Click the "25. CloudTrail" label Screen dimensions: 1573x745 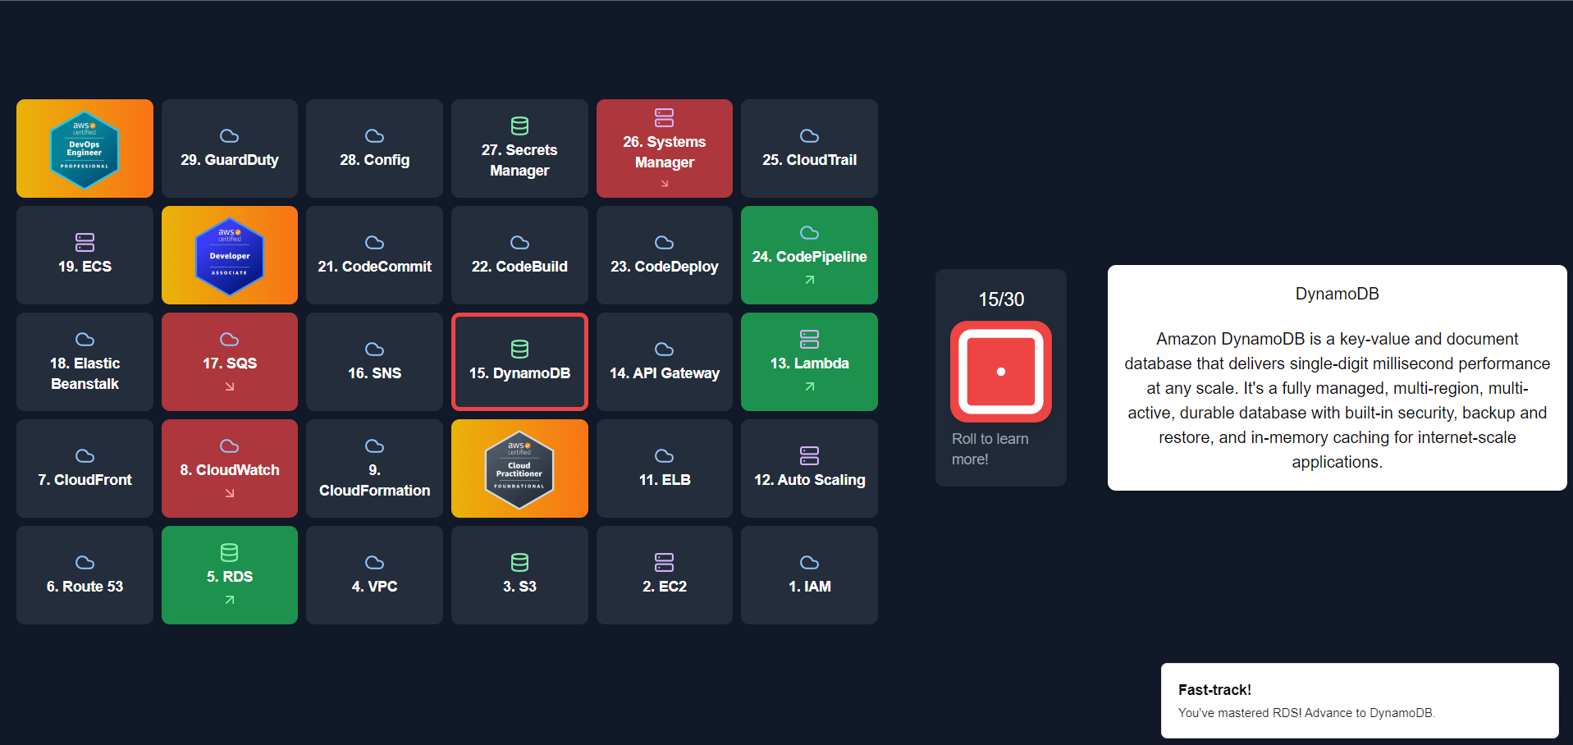pyautogui.click(x=810, y=160)
